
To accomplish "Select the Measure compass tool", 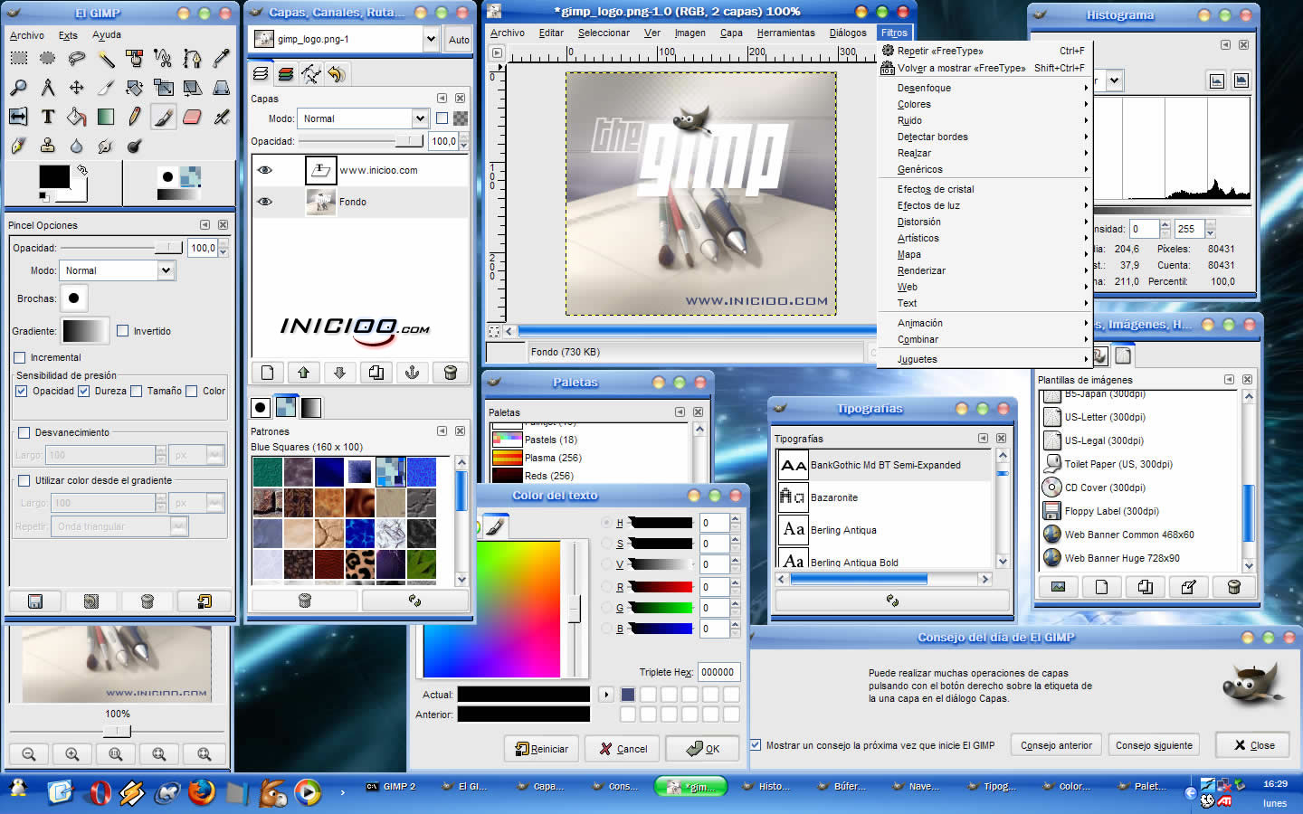I will tap(48, 88).
